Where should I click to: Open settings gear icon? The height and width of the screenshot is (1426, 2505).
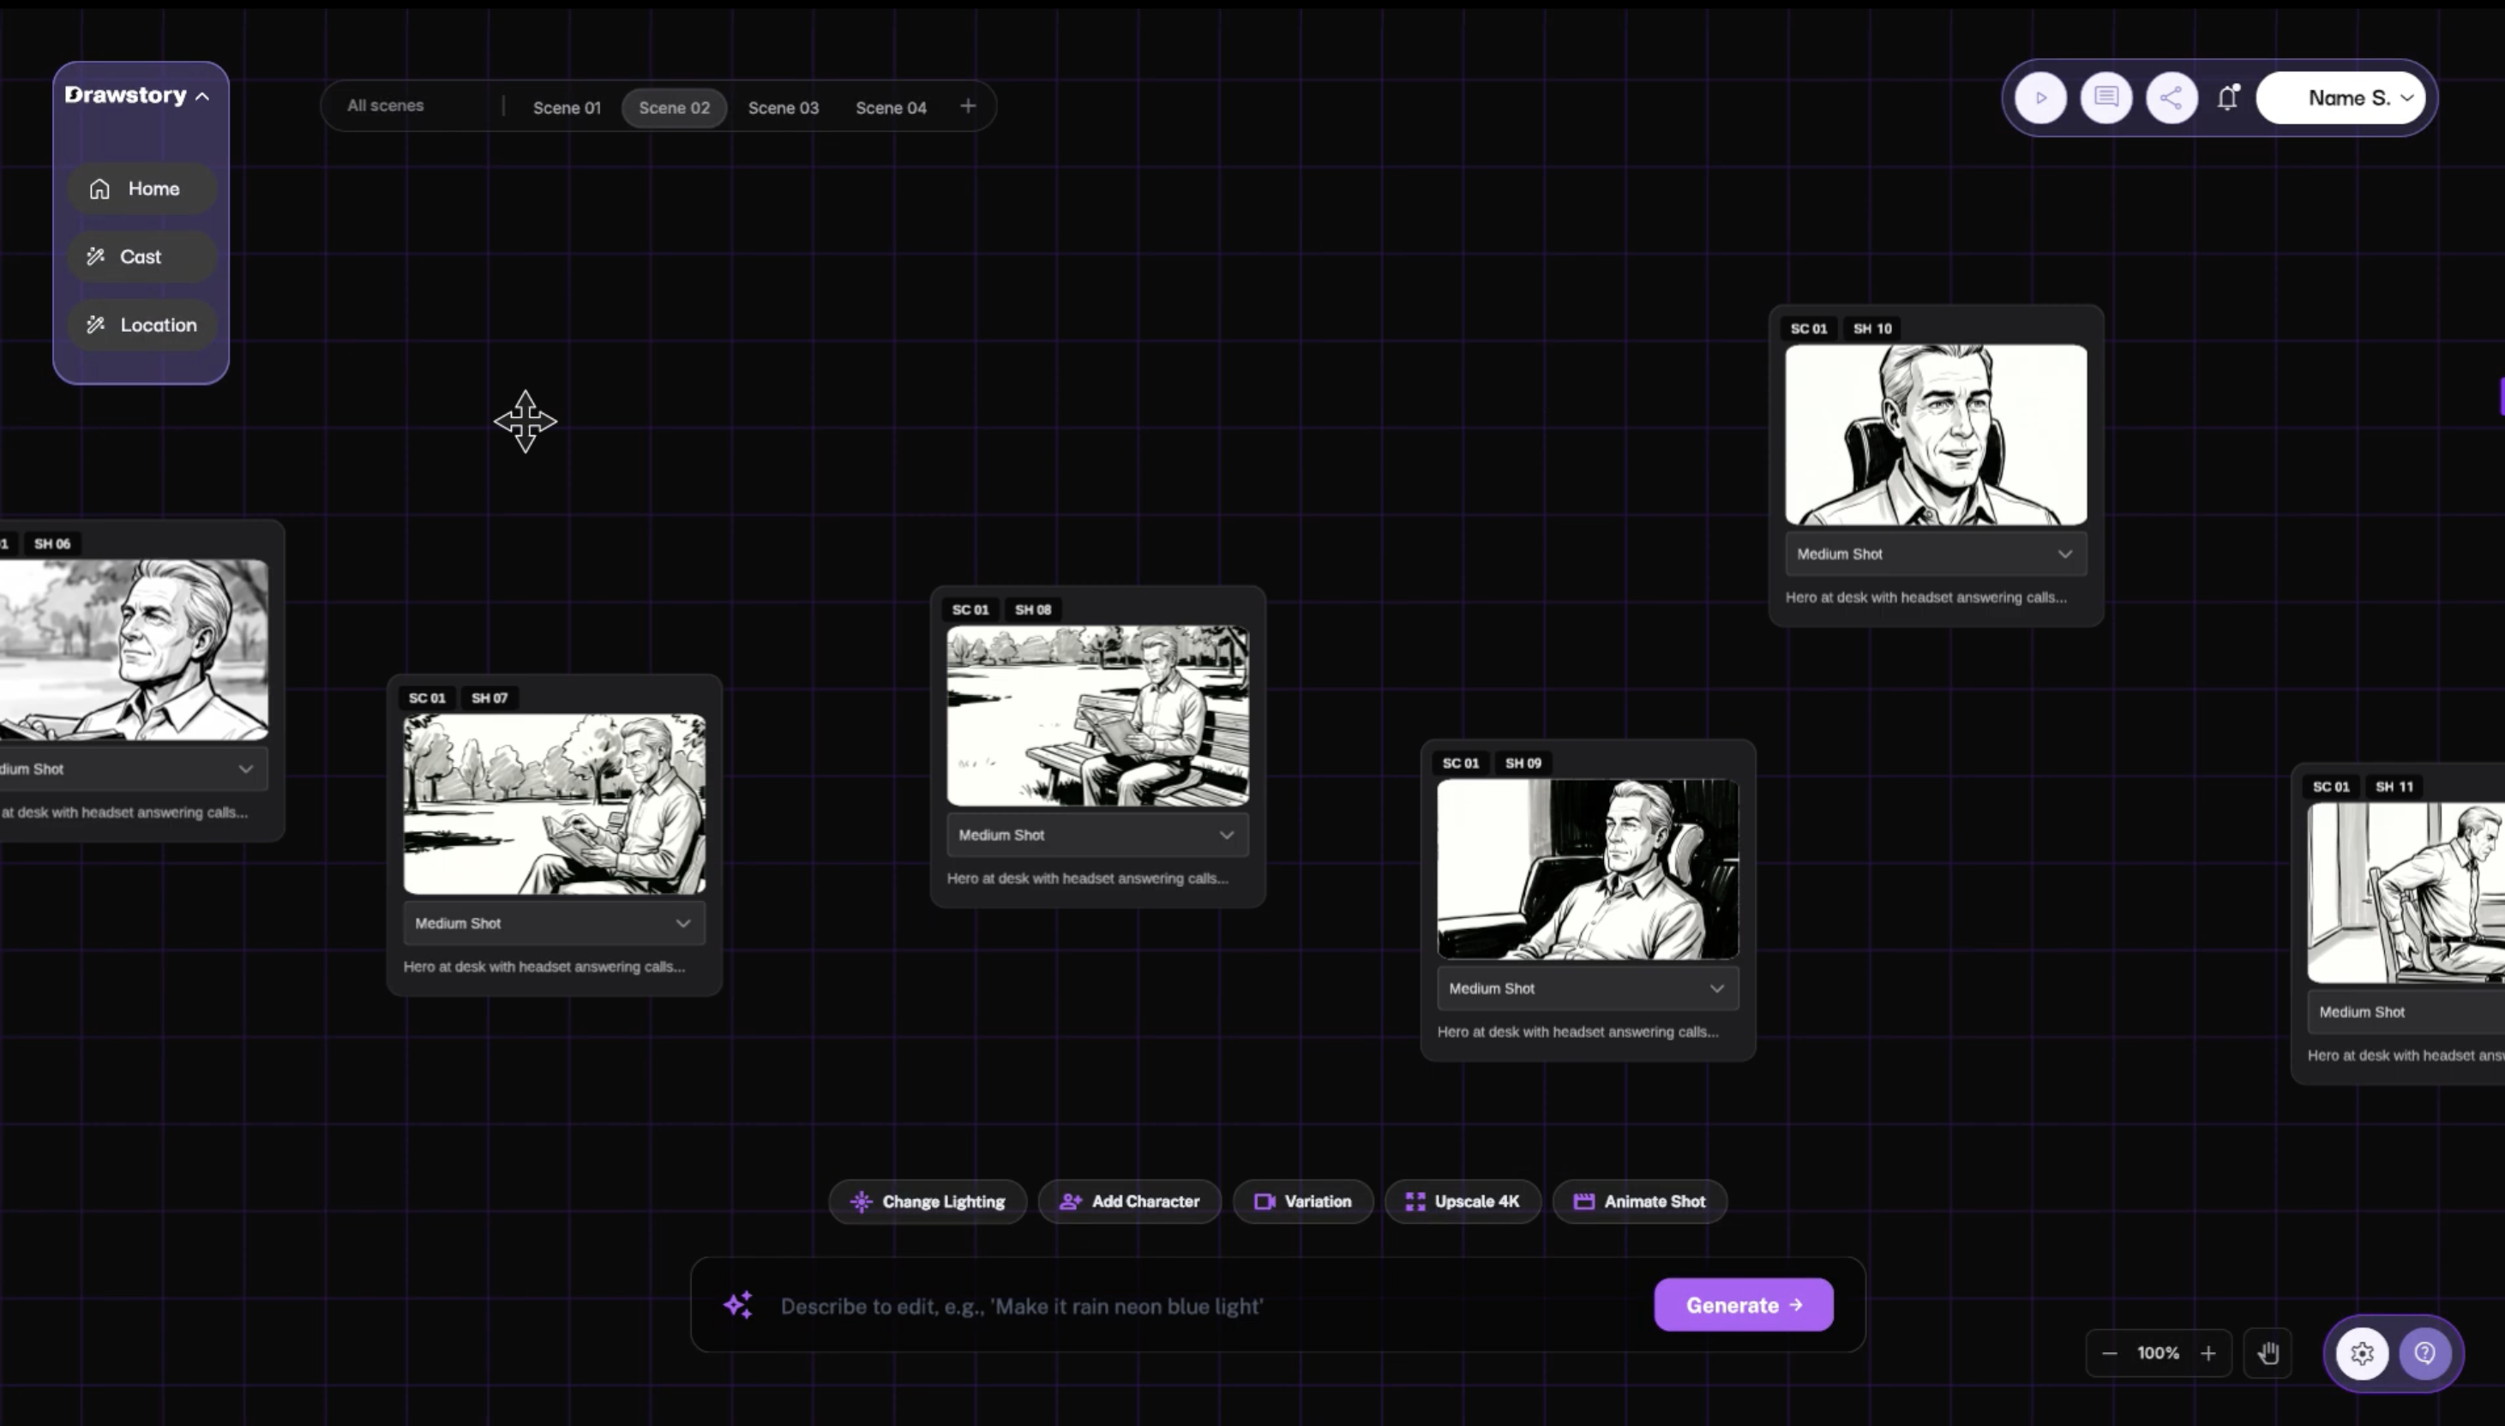(2362, 1353)
